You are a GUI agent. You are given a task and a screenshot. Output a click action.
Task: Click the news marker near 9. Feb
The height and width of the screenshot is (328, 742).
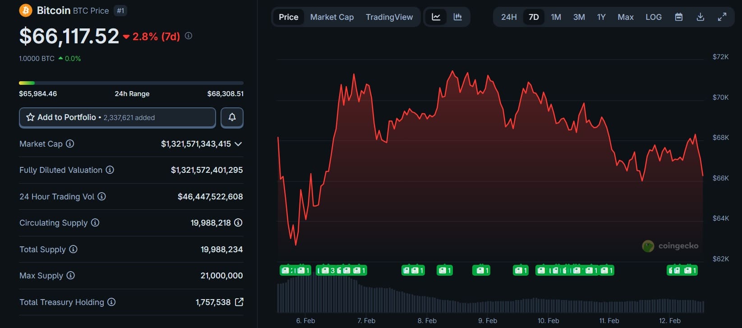coord(481,270)
